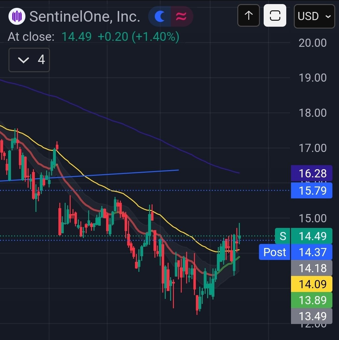The image size is (339, 340).
Task: Select the S symbol tag on price scale
Action: (x=282, y=236)
